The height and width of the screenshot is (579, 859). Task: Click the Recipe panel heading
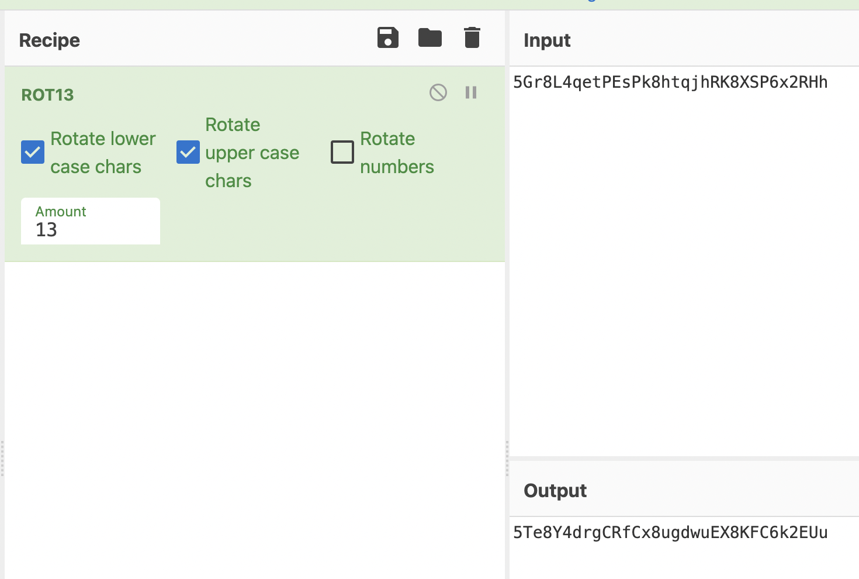(x=50, y=40)
